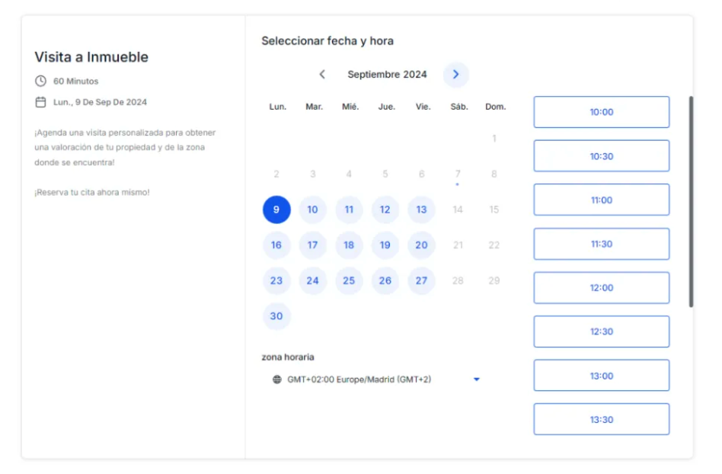The width and height of the screenshot is (722, 474).
Task: Pick the 11:00 time slot
Action: tap(601, 200)
